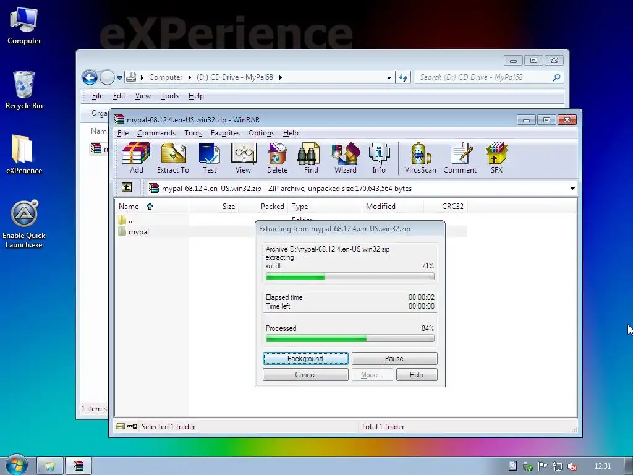Expand the WinRAR archive path dropdown
The image size is (633, 475).
click(x=572, y=188)
